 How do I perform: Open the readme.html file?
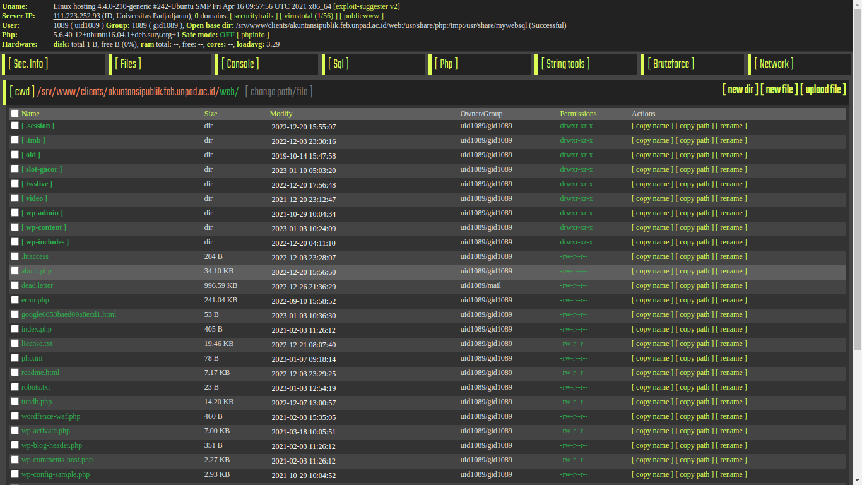pyautogui.click(x=40, y=373)
